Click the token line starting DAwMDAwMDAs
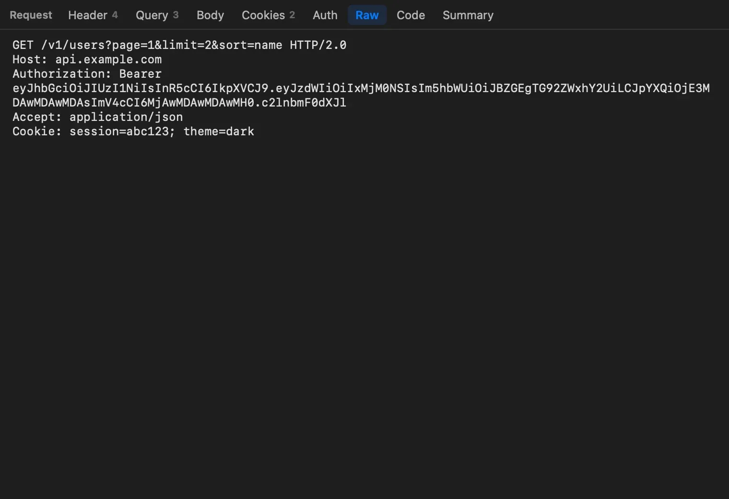The width and height of the screenshot is (729, 499). click(179, 103)
